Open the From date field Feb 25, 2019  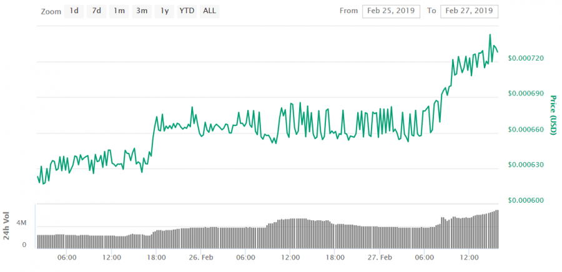coord(391,11)
